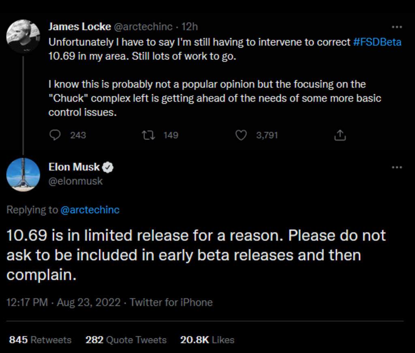The image size is (415, 353).
Task: View the 845 Retweets list
Action: (40, 340)
